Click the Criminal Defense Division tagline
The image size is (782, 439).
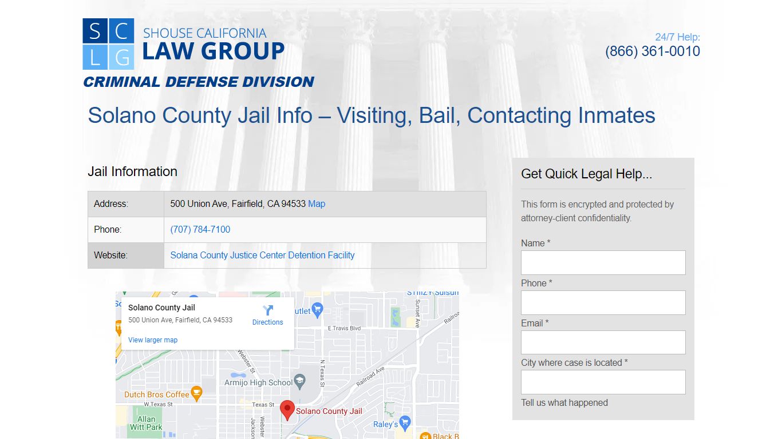tap(199, 82)
